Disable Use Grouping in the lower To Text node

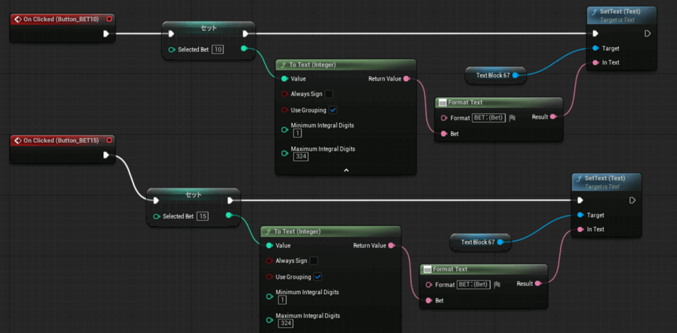317,276
